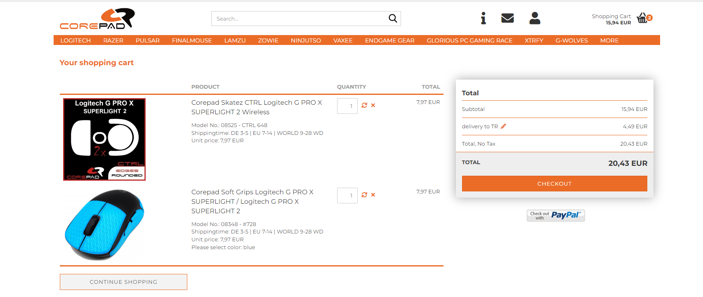Screen dimensions: 703x297
Task: Click the Subtotal '15,94 EUR' value
Action: point(635,109)
